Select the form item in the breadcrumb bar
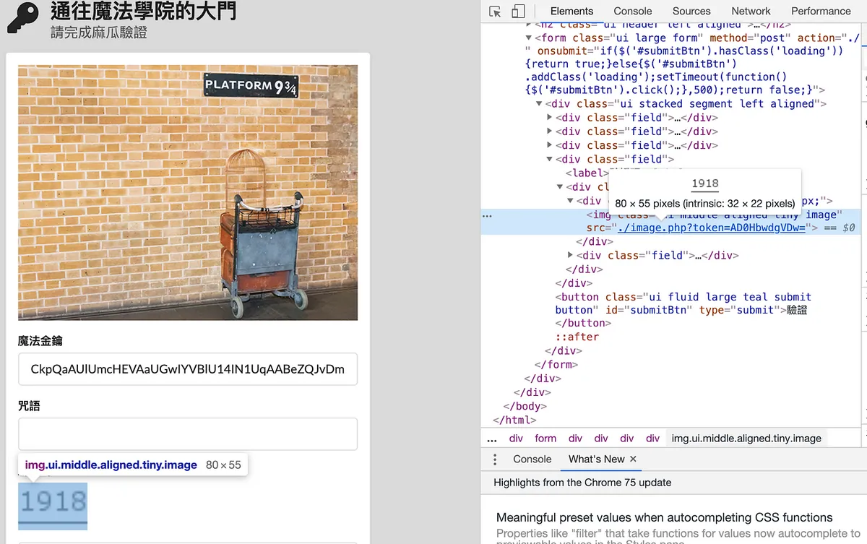867x544 pixels. (545, 439)
